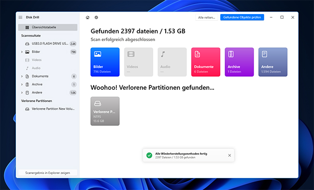314x190 pixels.
Task: Close the Disk Drill window
Action: pyautogui.click(x=293, y=17)
